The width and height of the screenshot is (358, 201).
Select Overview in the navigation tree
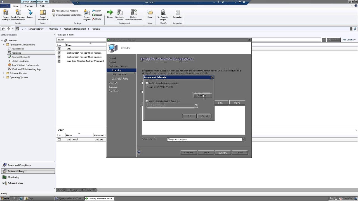(12, 40)
